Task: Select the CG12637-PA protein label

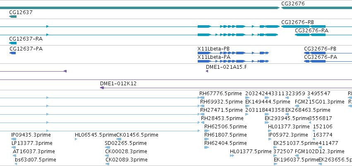Action: 26,49
